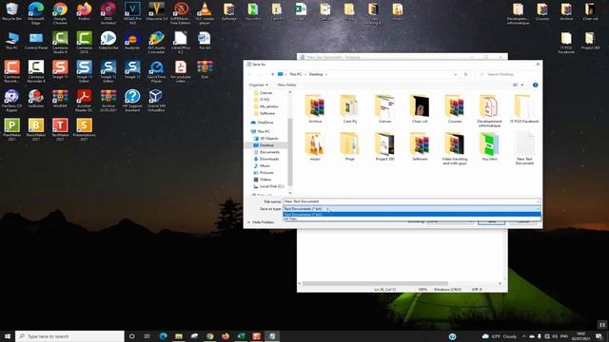Open the WinRAR desktop shortcut

click(60, 99)
